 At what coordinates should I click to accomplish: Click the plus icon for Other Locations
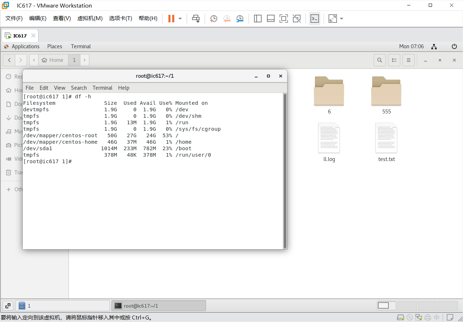coord(9,189)
